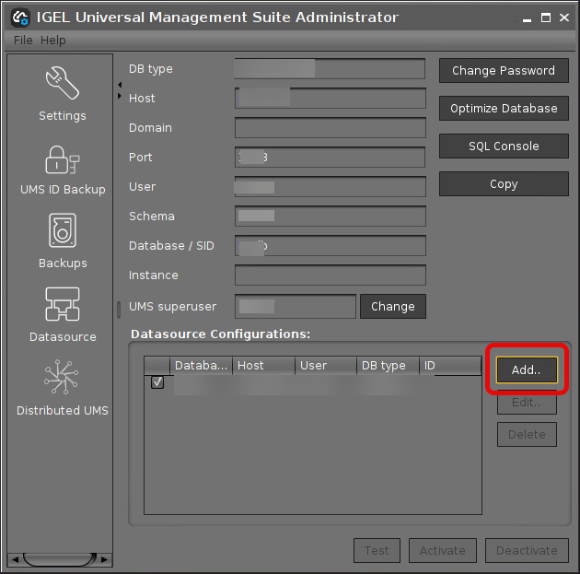Click the IGEL application logo in title bar
Screen dimensions: 580x574
point(19,18)
